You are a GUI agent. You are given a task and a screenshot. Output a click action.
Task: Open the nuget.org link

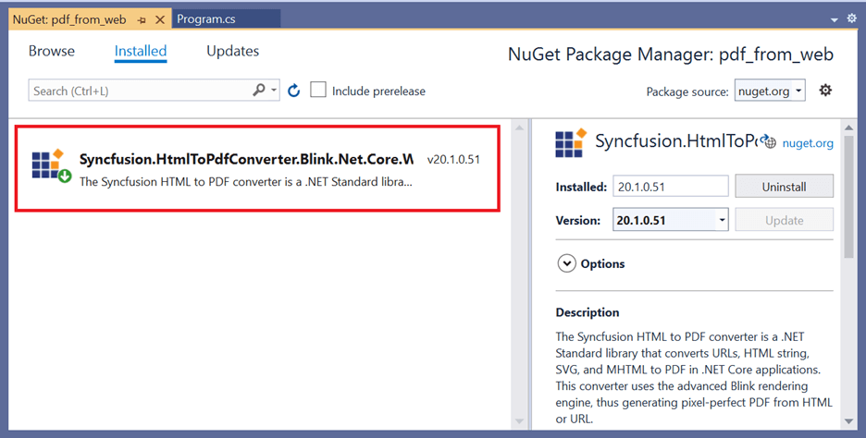(808, 143)
